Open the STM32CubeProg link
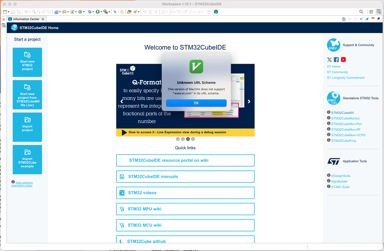 coord(344,141)
